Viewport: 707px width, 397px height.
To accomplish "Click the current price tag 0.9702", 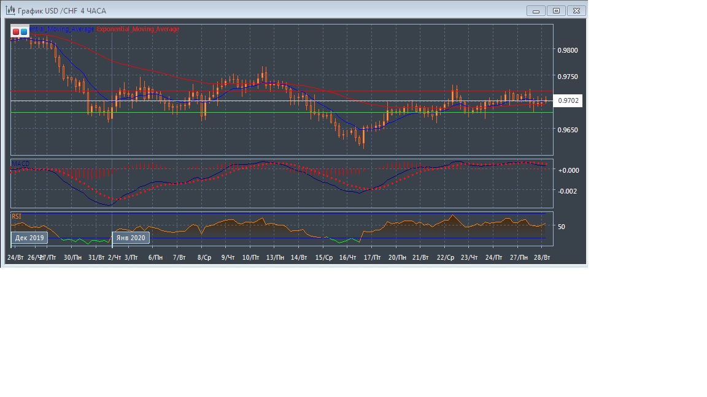I will point(568,100).
